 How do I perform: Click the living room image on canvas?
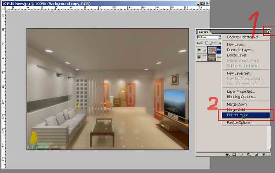pyautogui.click(x=108, y=89)
